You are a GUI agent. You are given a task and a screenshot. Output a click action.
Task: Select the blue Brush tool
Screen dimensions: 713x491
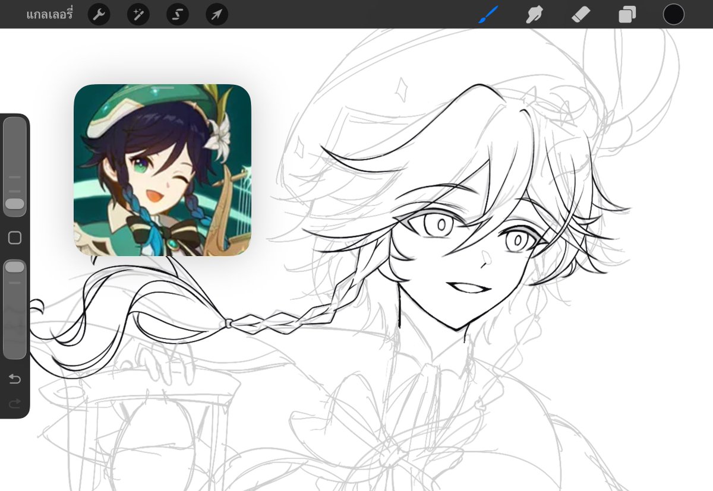pos(488,14)
